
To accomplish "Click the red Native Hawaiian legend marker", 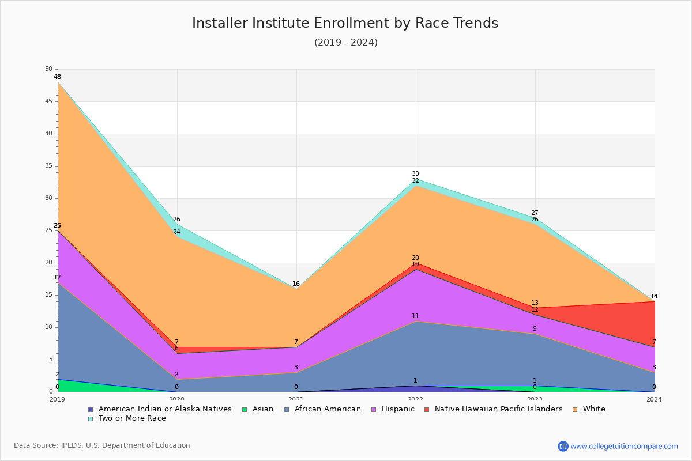I will 427,409.
